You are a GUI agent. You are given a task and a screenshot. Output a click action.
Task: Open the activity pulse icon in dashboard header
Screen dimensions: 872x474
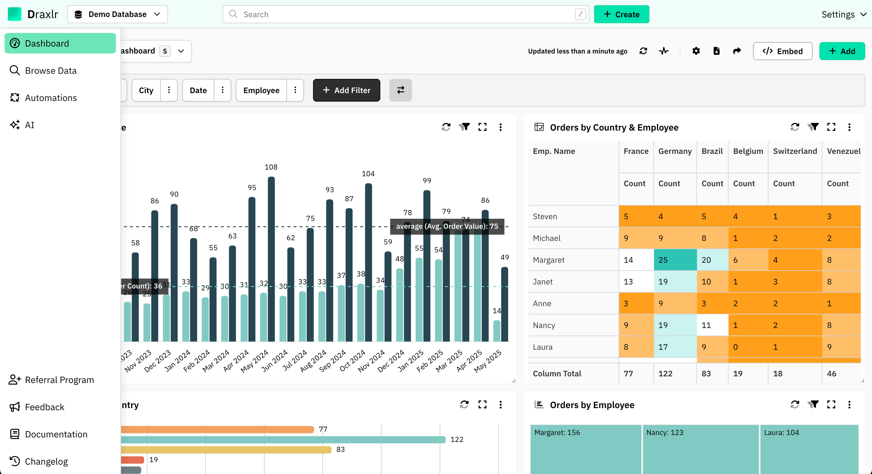pos(663,51)
